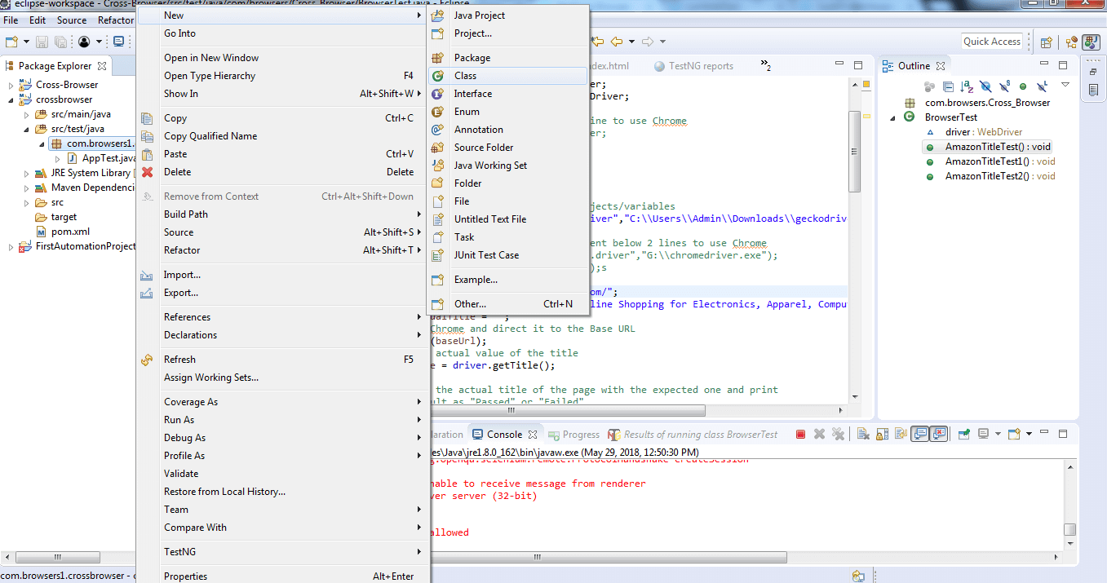The height and width of the screenshot is (583, 1107).
Task: Click Sort alphabetically icon in Outline
Action: [x=967, y=86]
